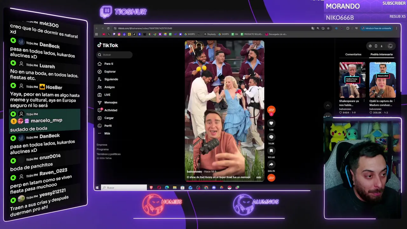Open the Perplexity bookmark
This screenshot has height=229, width=407.
[x=210, y=34]
